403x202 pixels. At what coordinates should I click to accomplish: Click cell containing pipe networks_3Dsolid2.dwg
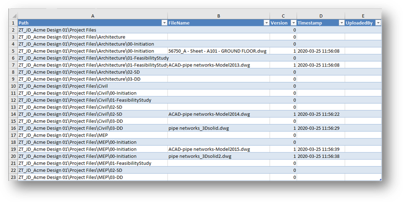pyautogui.click(x=218, y=156)
